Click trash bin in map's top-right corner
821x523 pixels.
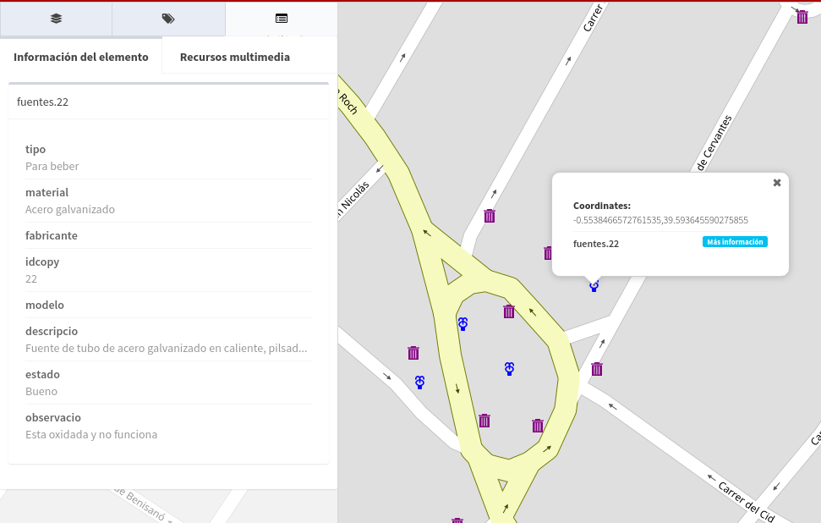[802, 16]
